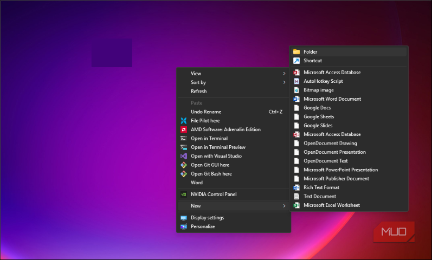Image resolution: width=432 pixels, height=260 pixels.
Task: Create a new Google Slides file
Action: [349, 125]
